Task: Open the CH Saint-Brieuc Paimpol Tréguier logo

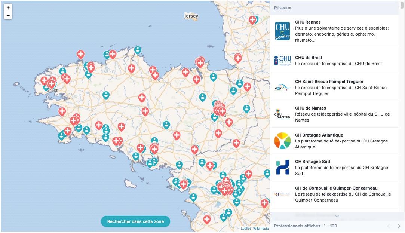Action: pyautogui.click(x=282, y=88)
